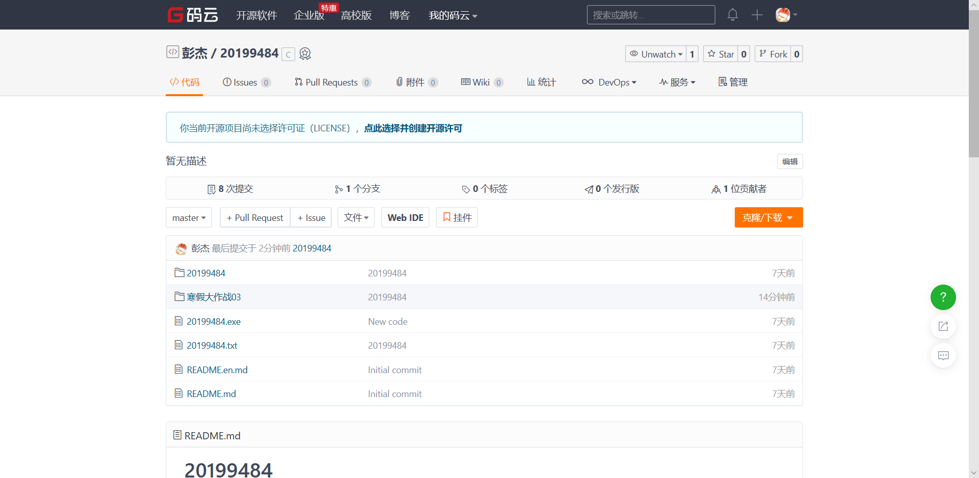The image size is (979, 478).
Task: Open the Web IDE
Action: pos(405,217)
